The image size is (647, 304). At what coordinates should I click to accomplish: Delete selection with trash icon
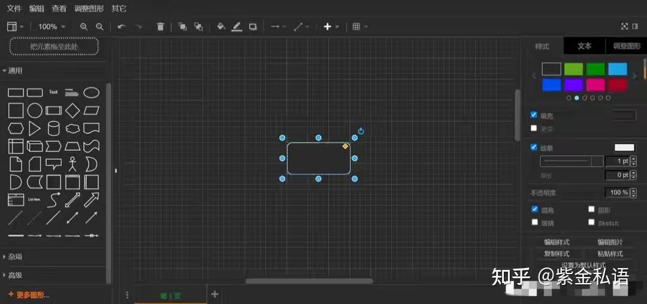point(161,27)
